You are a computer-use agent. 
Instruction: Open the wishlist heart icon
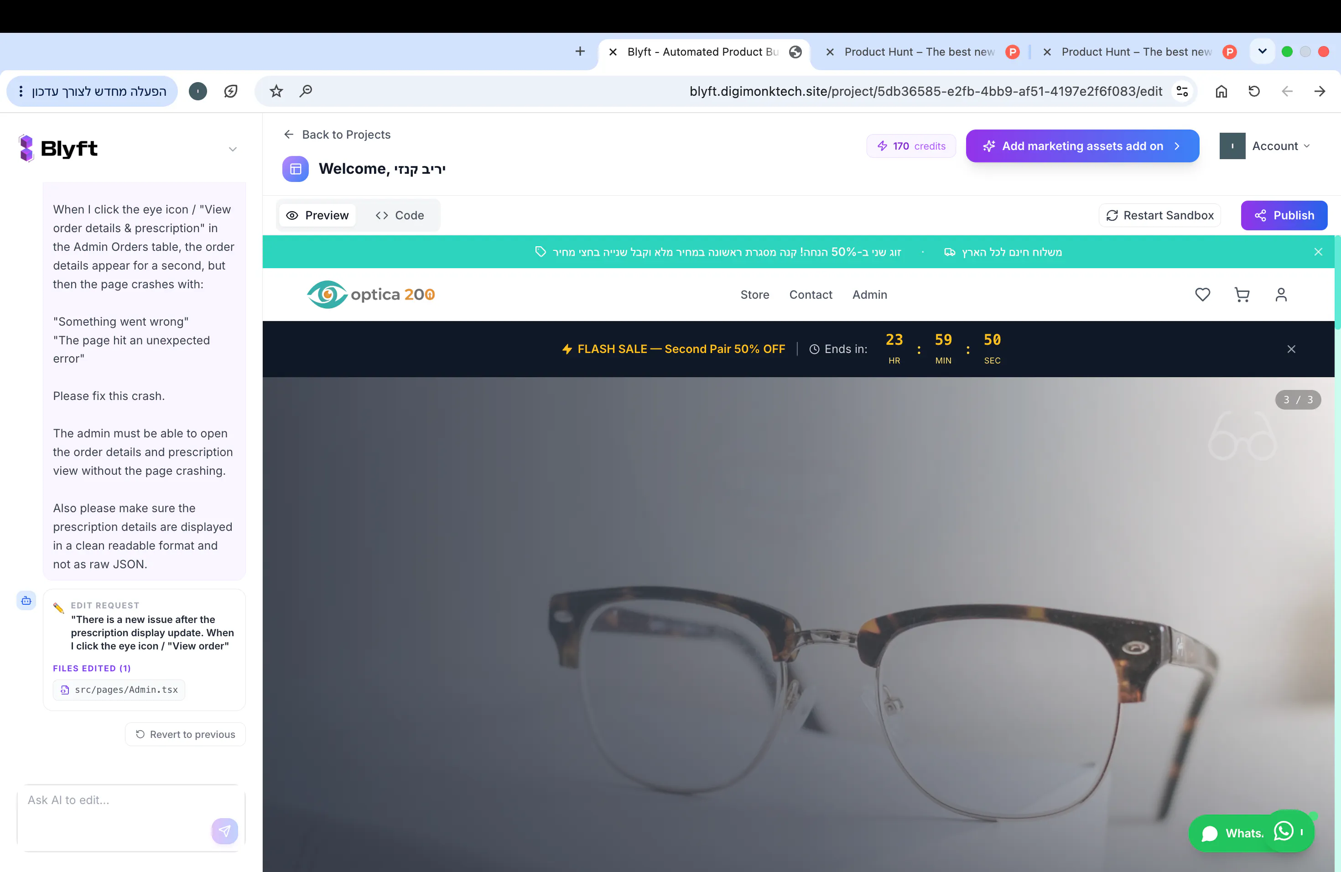point(1202,295)
